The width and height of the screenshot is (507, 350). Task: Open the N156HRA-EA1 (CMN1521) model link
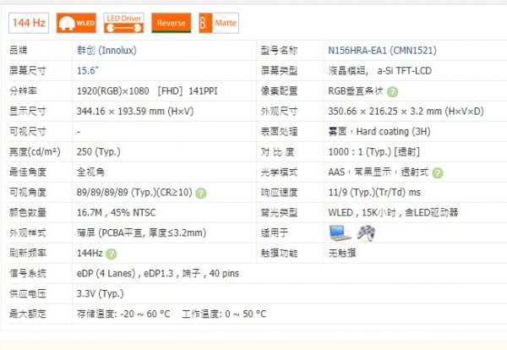(x=382, y=51)
